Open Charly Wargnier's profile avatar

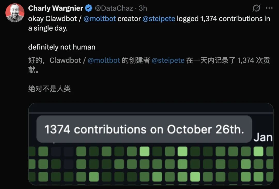[15, 13]
